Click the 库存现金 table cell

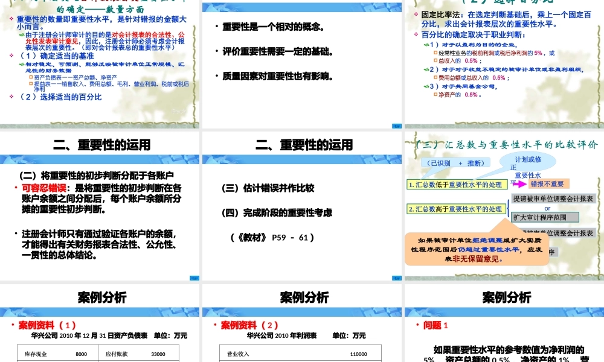point(36,354)
